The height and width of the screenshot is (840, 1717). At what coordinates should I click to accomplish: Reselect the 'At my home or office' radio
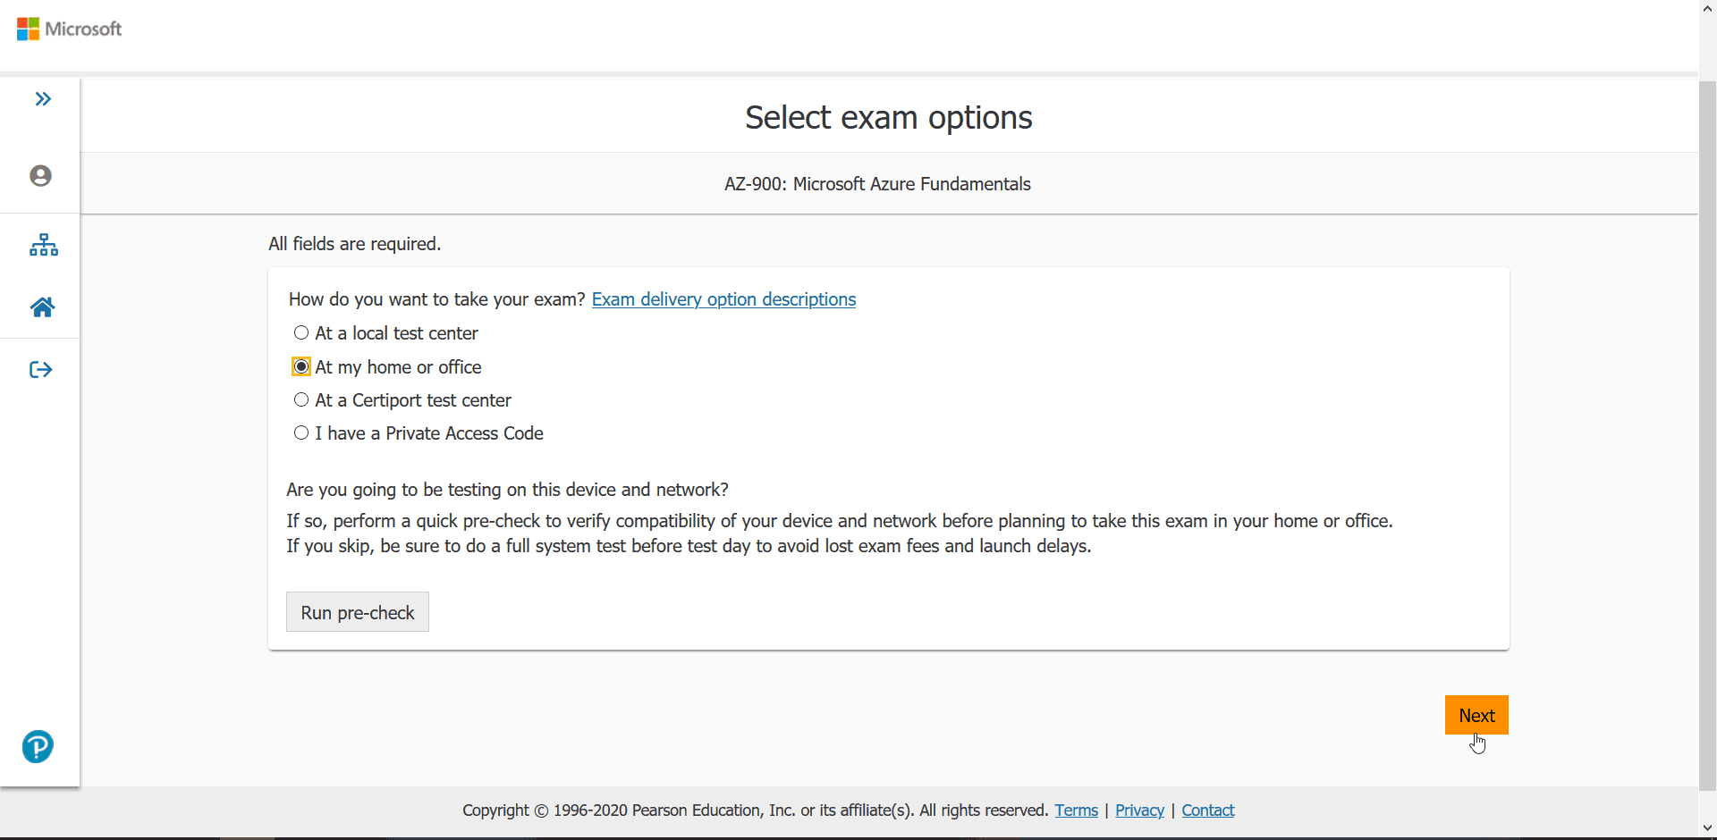(x=301, y=365)
